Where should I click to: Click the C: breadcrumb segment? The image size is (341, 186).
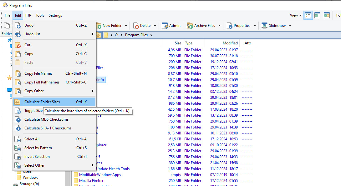(117, 35)
